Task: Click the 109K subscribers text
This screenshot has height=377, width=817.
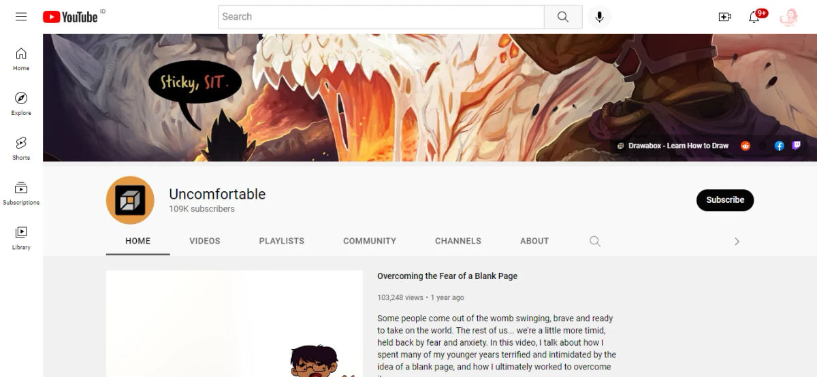Action: (202, 209)
